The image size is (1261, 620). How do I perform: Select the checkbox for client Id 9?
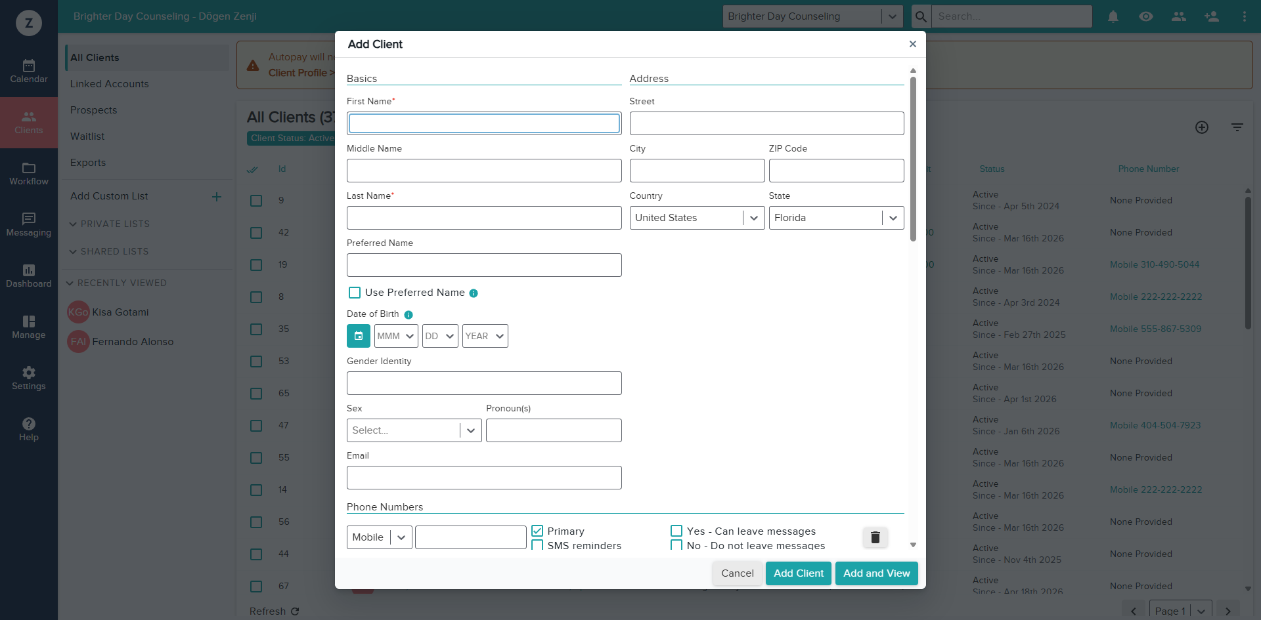point(256,201)
